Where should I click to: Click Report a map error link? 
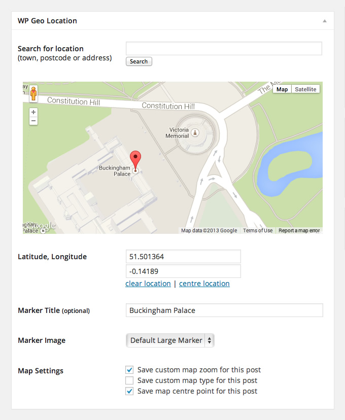click(299, 230)
